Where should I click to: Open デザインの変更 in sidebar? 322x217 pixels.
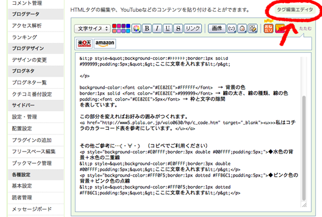click(x=36, y=60)
